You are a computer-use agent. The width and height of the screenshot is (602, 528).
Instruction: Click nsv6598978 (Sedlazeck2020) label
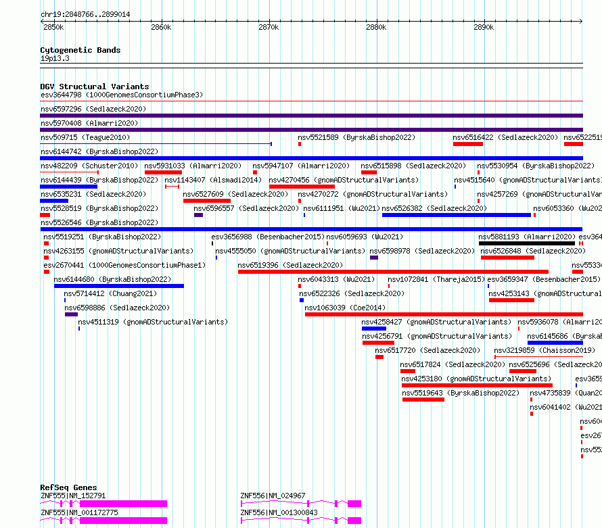pyautogui.click(x=422, y=251)
